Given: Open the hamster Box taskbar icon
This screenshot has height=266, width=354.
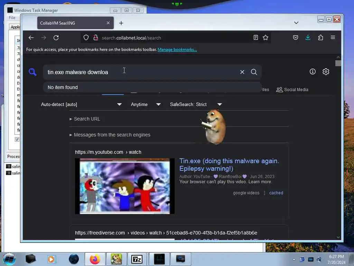Looking at the screenshot, I should click(x=116, y=259).
